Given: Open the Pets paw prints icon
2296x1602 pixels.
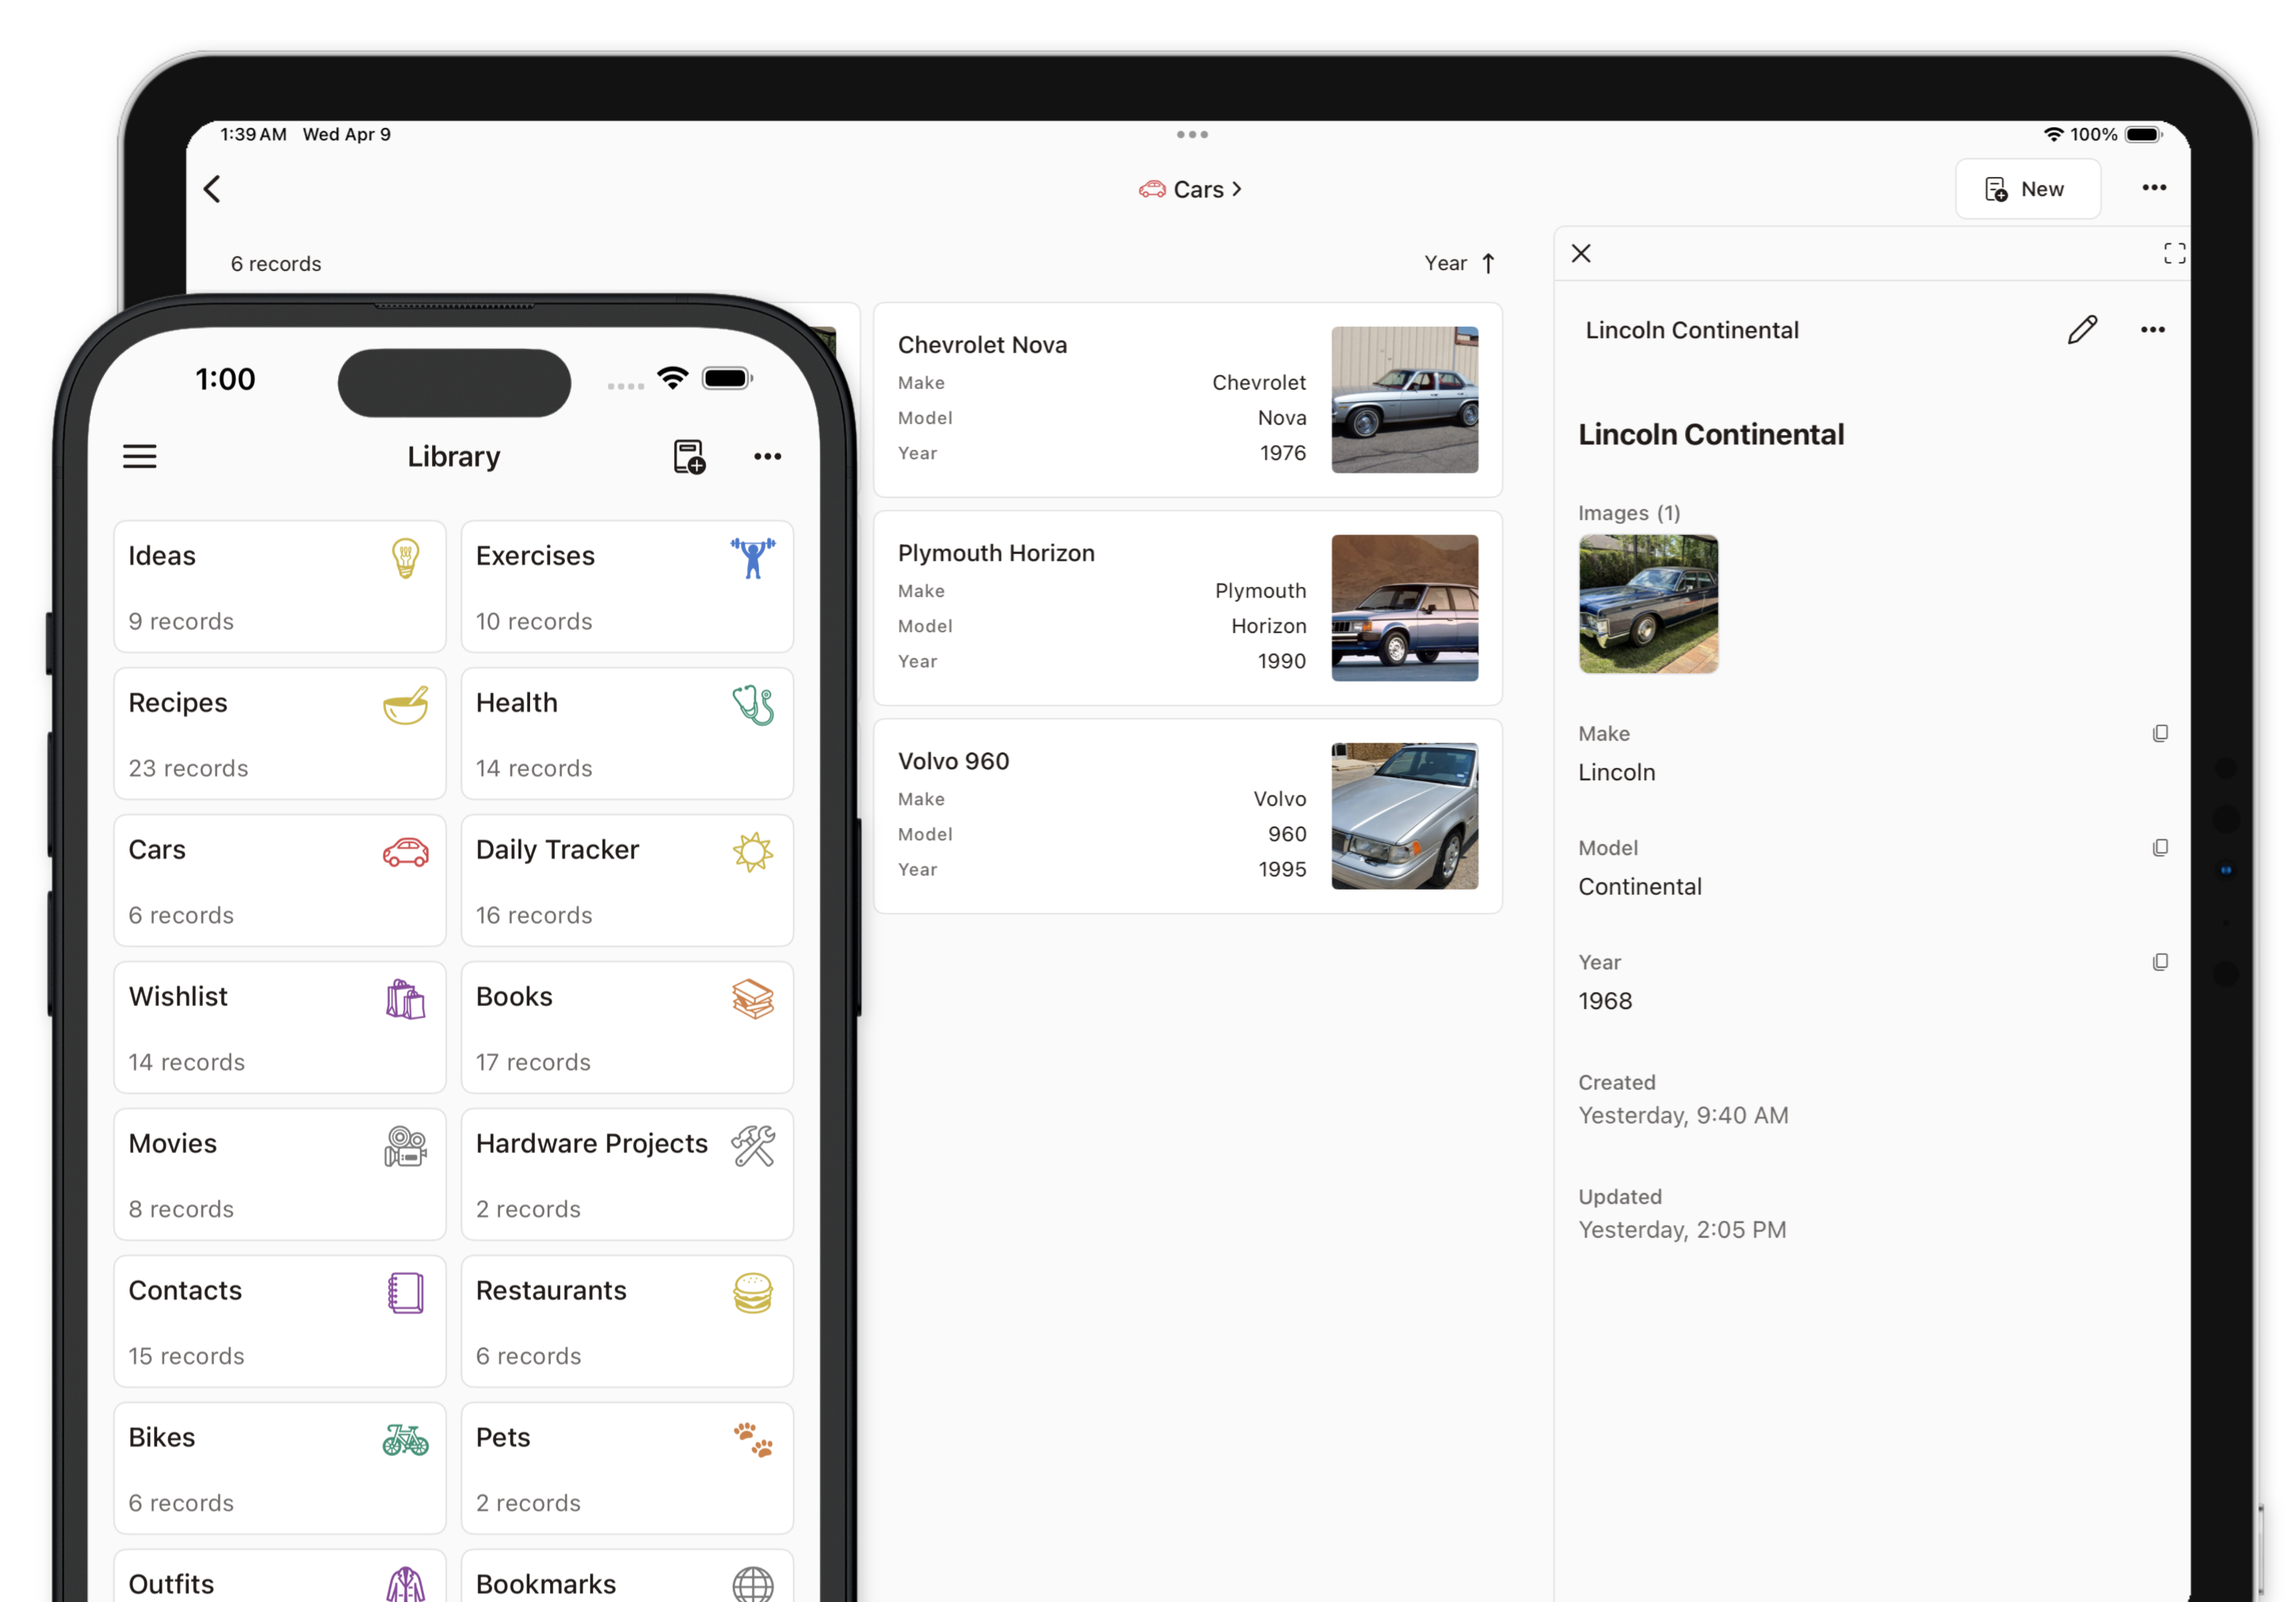Looking at the screenshot, I should coord(753,1439).
